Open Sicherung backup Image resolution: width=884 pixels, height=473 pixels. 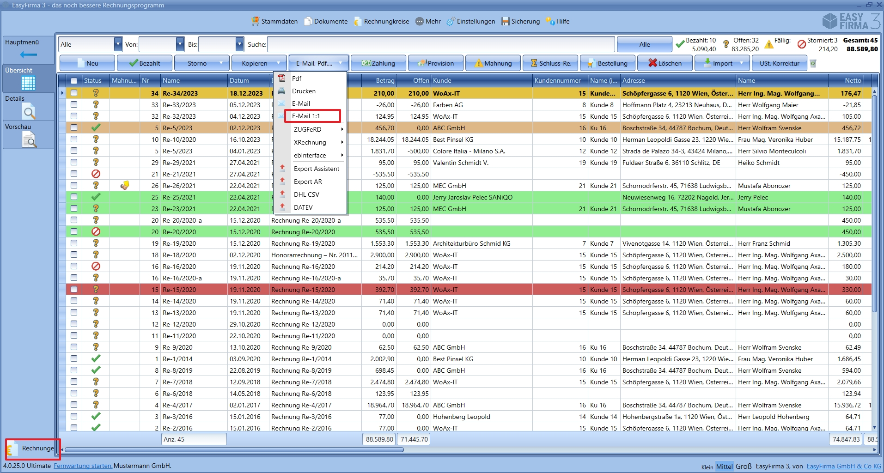(521, 21)
